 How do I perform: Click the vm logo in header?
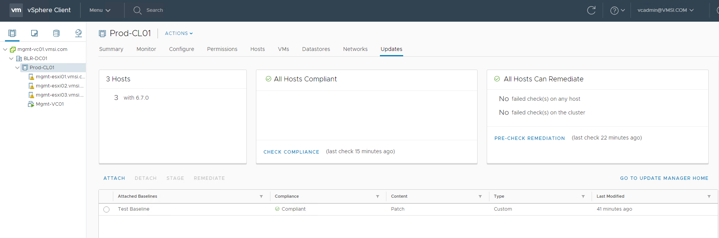click(16, 10)
